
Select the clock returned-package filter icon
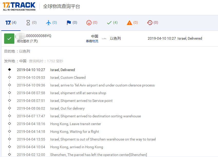click(x=150, y=22)
